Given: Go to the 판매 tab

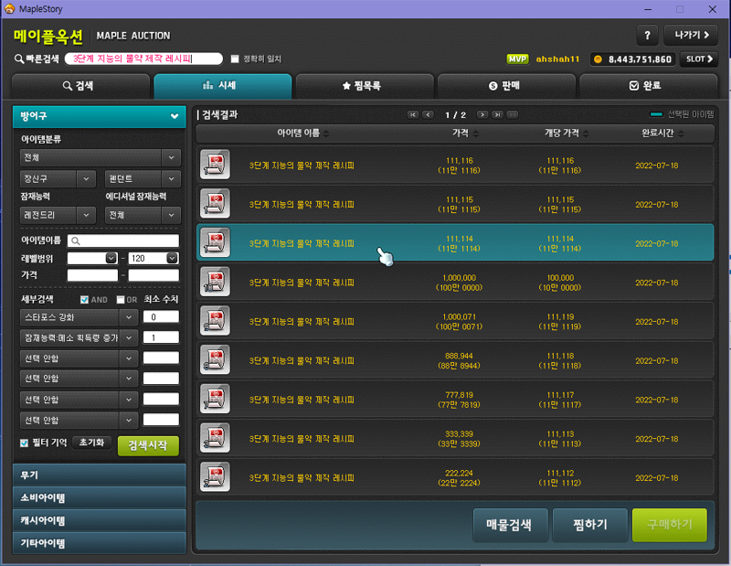Looking at the screenshot, I should pyautogui.click(x=506, y=86).
